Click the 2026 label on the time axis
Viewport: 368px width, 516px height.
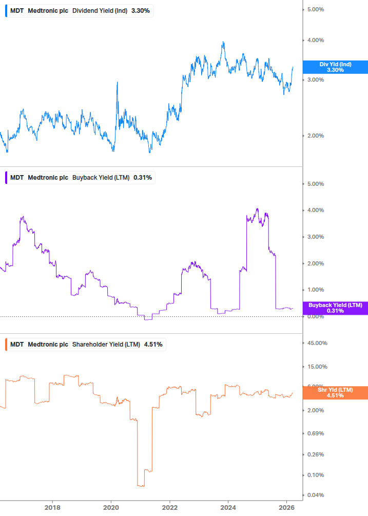[x=286, y=507]
